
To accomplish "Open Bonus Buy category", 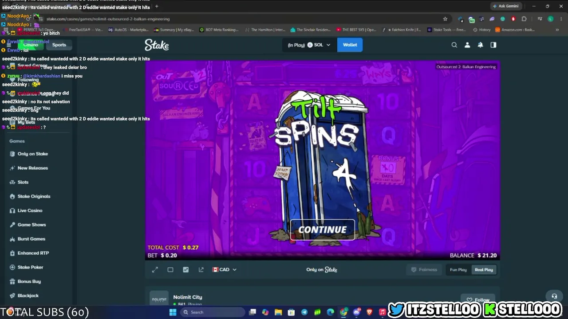I will click(29, 281).
